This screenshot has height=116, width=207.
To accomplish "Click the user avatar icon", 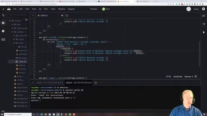I will pyautogui.click(x=189, y=9).
